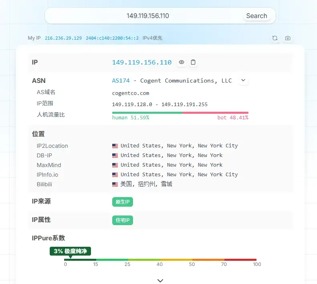Click the 70 mark on purity scale
Viewport: 317px width, 284px height.
(x=224, y=264)
